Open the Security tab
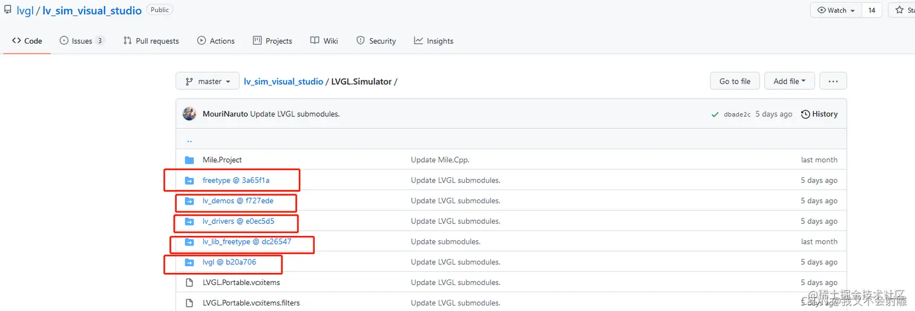Screen dimensions: 915x311 point(376,41)
